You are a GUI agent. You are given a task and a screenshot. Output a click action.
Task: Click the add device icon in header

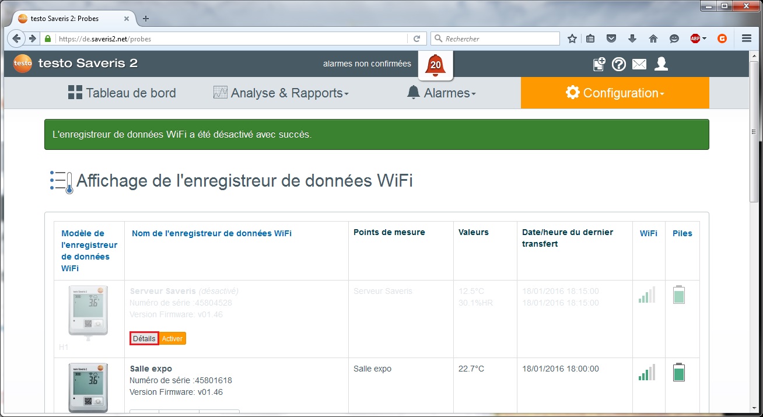tap(599, 64)
